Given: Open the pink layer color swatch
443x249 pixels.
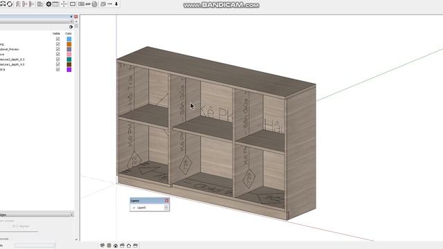Looking at the screenshot, I should (69, 54).
